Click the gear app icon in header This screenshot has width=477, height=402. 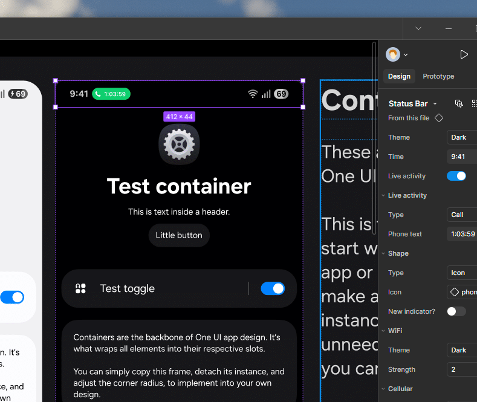179,144
